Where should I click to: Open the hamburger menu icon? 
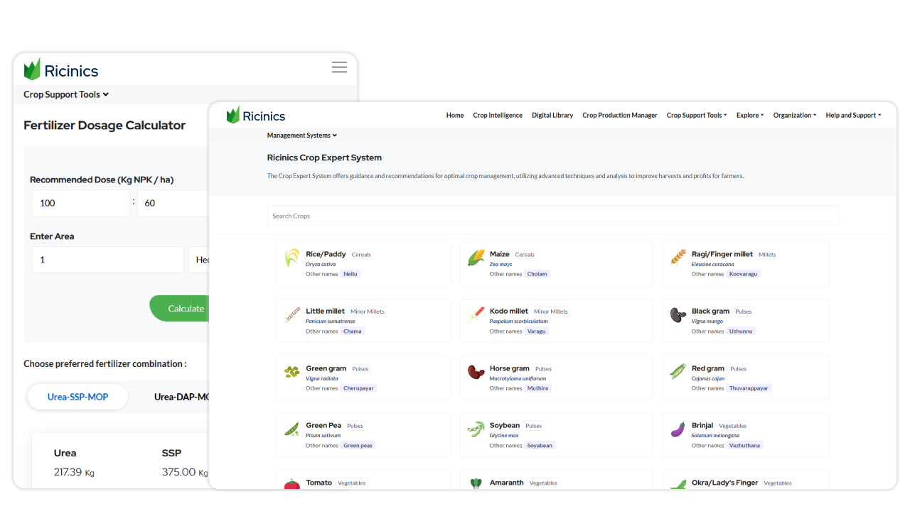(339, 67)
